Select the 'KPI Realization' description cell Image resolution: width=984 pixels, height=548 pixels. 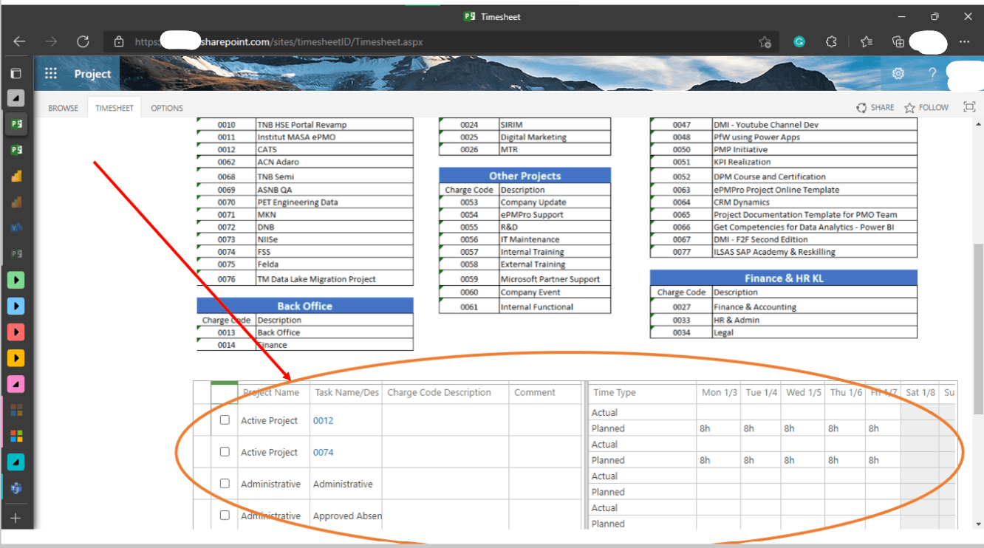point(815,162)
